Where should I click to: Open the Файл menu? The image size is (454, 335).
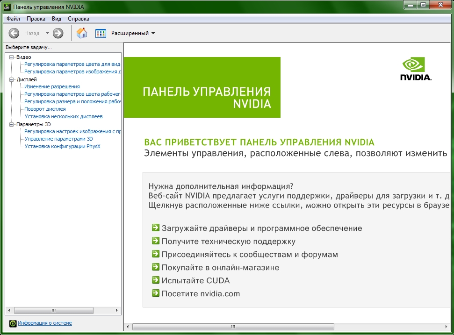click(13, 19)
